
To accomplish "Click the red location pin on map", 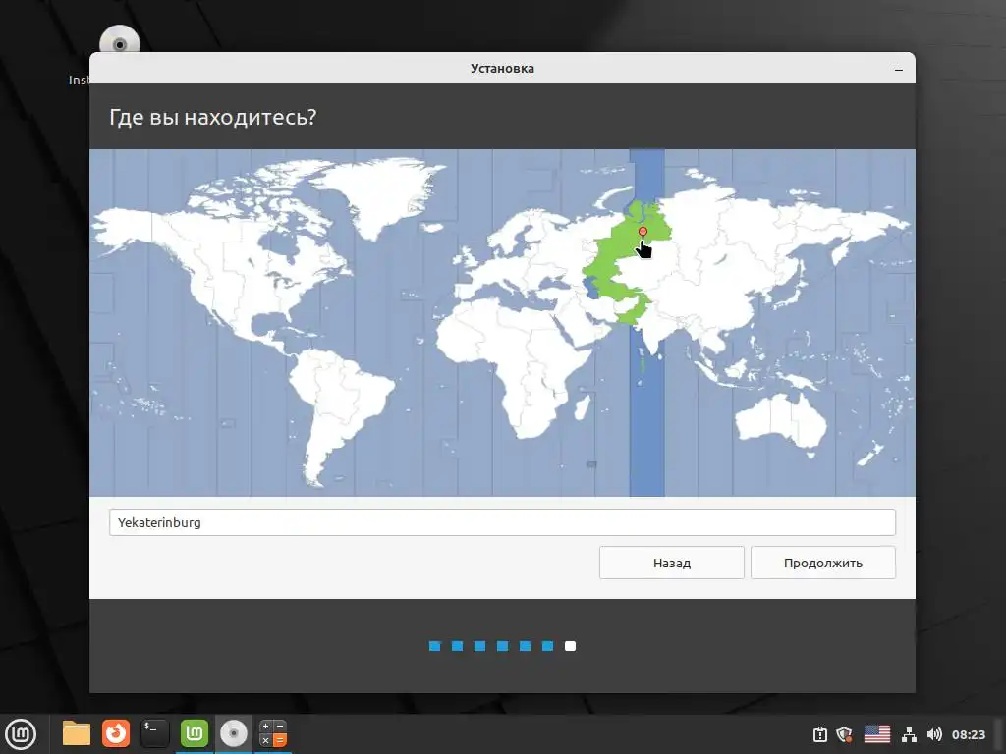I will (x=643, y=232).
